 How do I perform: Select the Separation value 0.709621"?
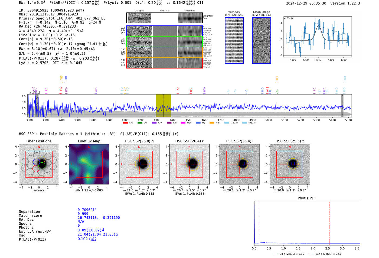(x=87, y=210)
